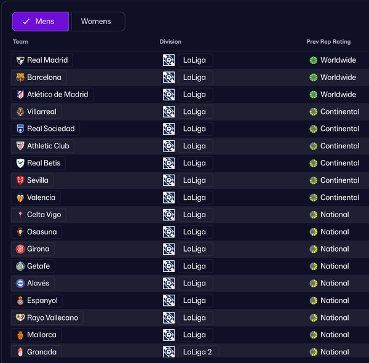Click the Real Madrid club crest icon
The width and height of the screenshot is (369, 363).
click(20, 60)
